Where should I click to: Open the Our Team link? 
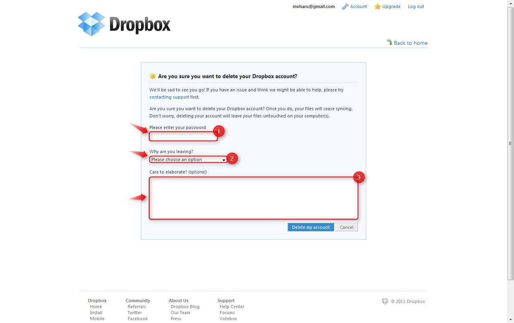click(180, 313)
